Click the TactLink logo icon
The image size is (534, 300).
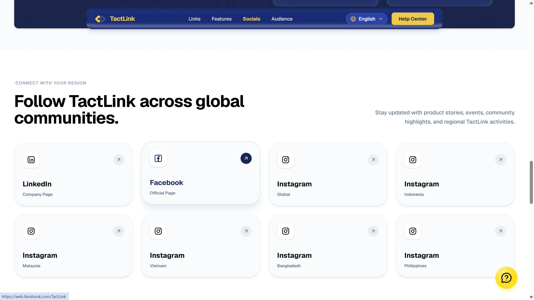click(x=100, y=19)
